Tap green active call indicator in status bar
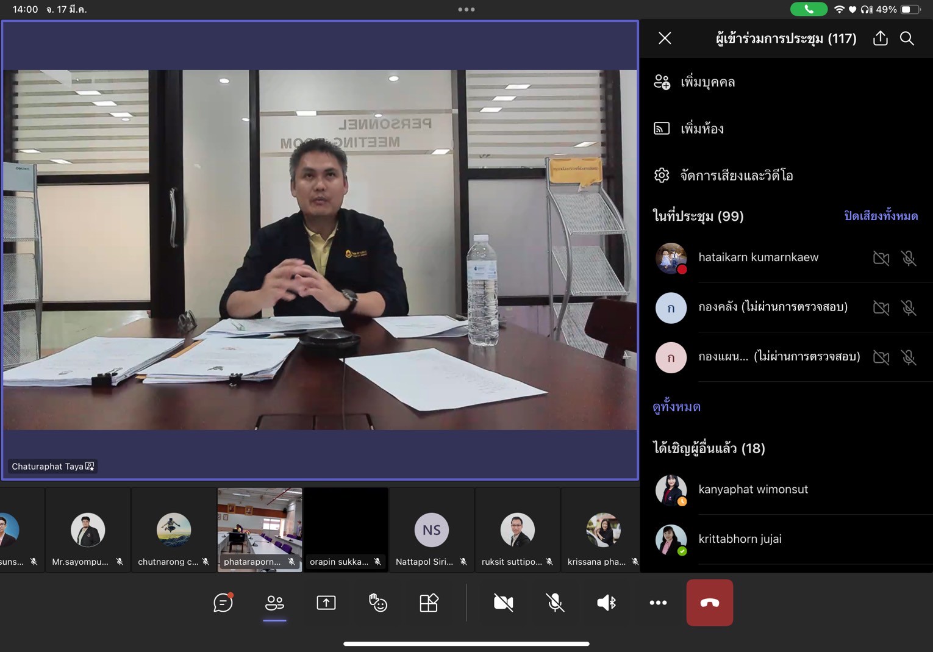Viewport: 933px width, 652px height. 809,9
